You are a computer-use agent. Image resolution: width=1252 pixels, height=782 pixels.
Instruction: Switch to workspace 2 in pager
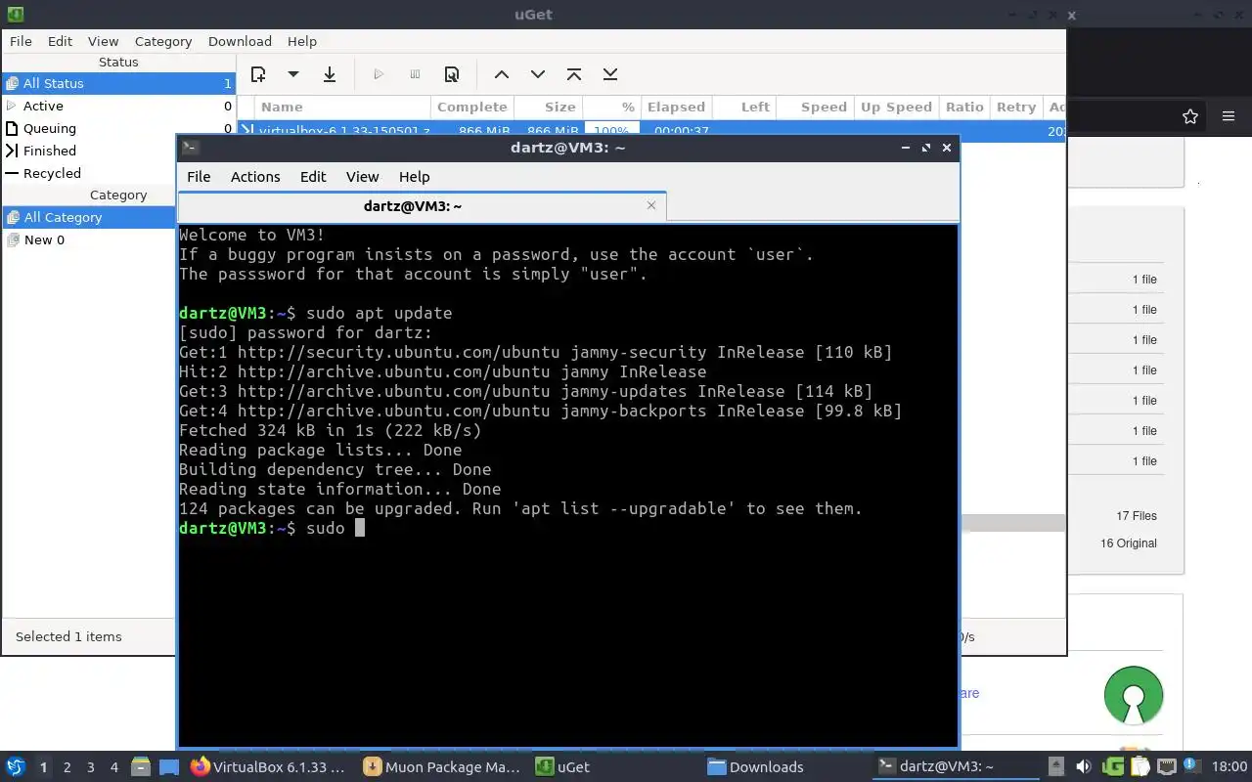(x=67, y=767)
